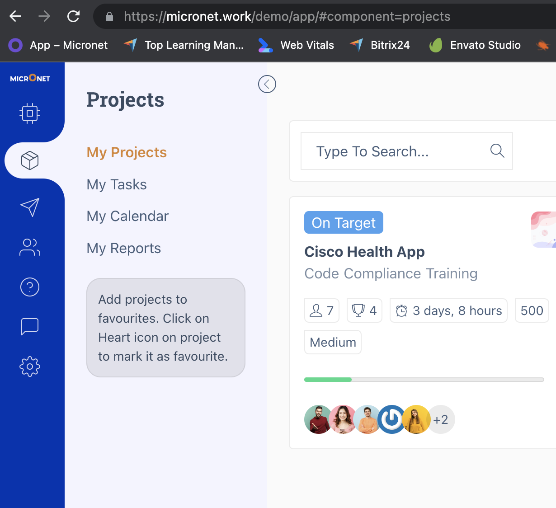556x508 pixels.
Task: Click the blue power logo avatar
Action: pos(391,419)
